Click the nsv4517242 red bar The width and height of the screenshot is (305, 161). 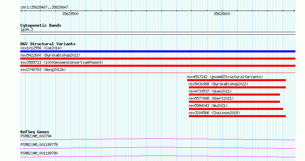[236, 80]
